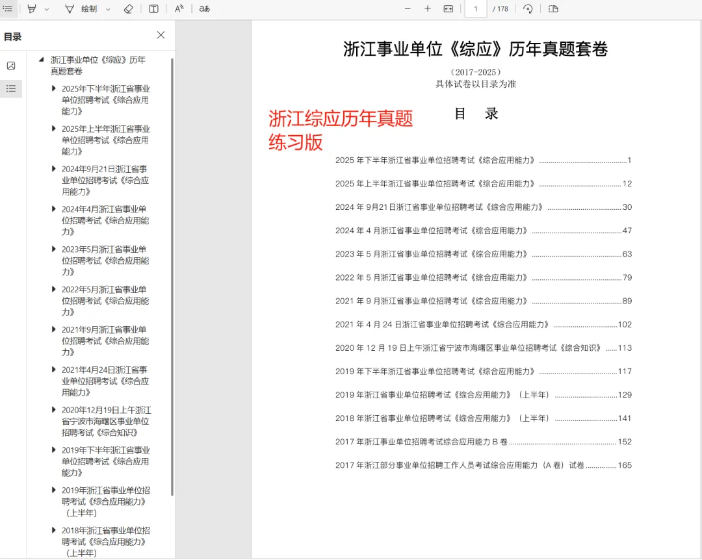The width and height of the screenshot is (702, 560).
Task: Jump to page 89 entry 2021年9月 in document
Action: 483,301
